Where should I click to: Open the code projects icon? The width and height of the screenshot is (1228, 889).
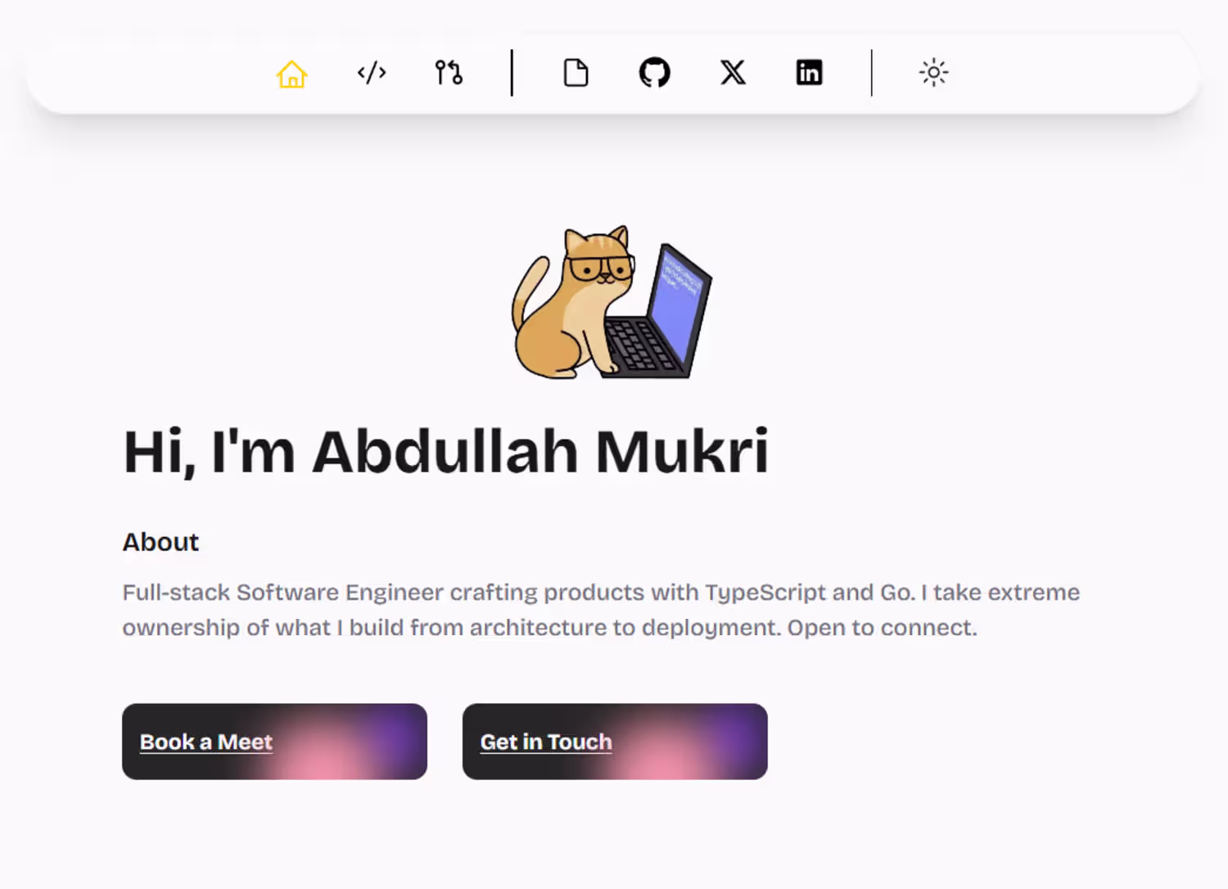coord(371,73)
